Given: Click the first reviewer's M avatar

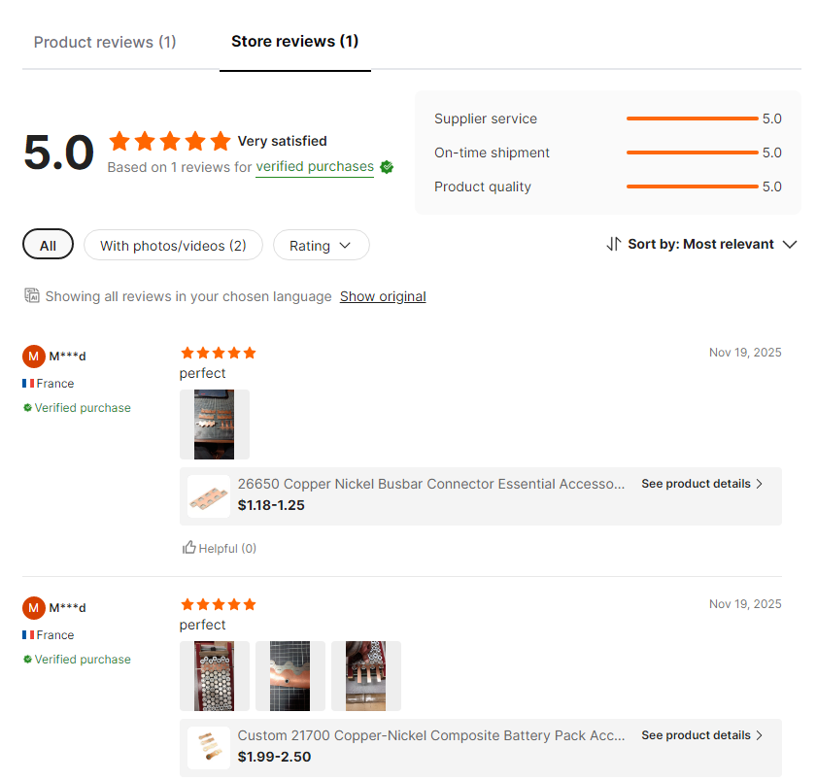Looking at the screenshot, I should coord(34,357).
